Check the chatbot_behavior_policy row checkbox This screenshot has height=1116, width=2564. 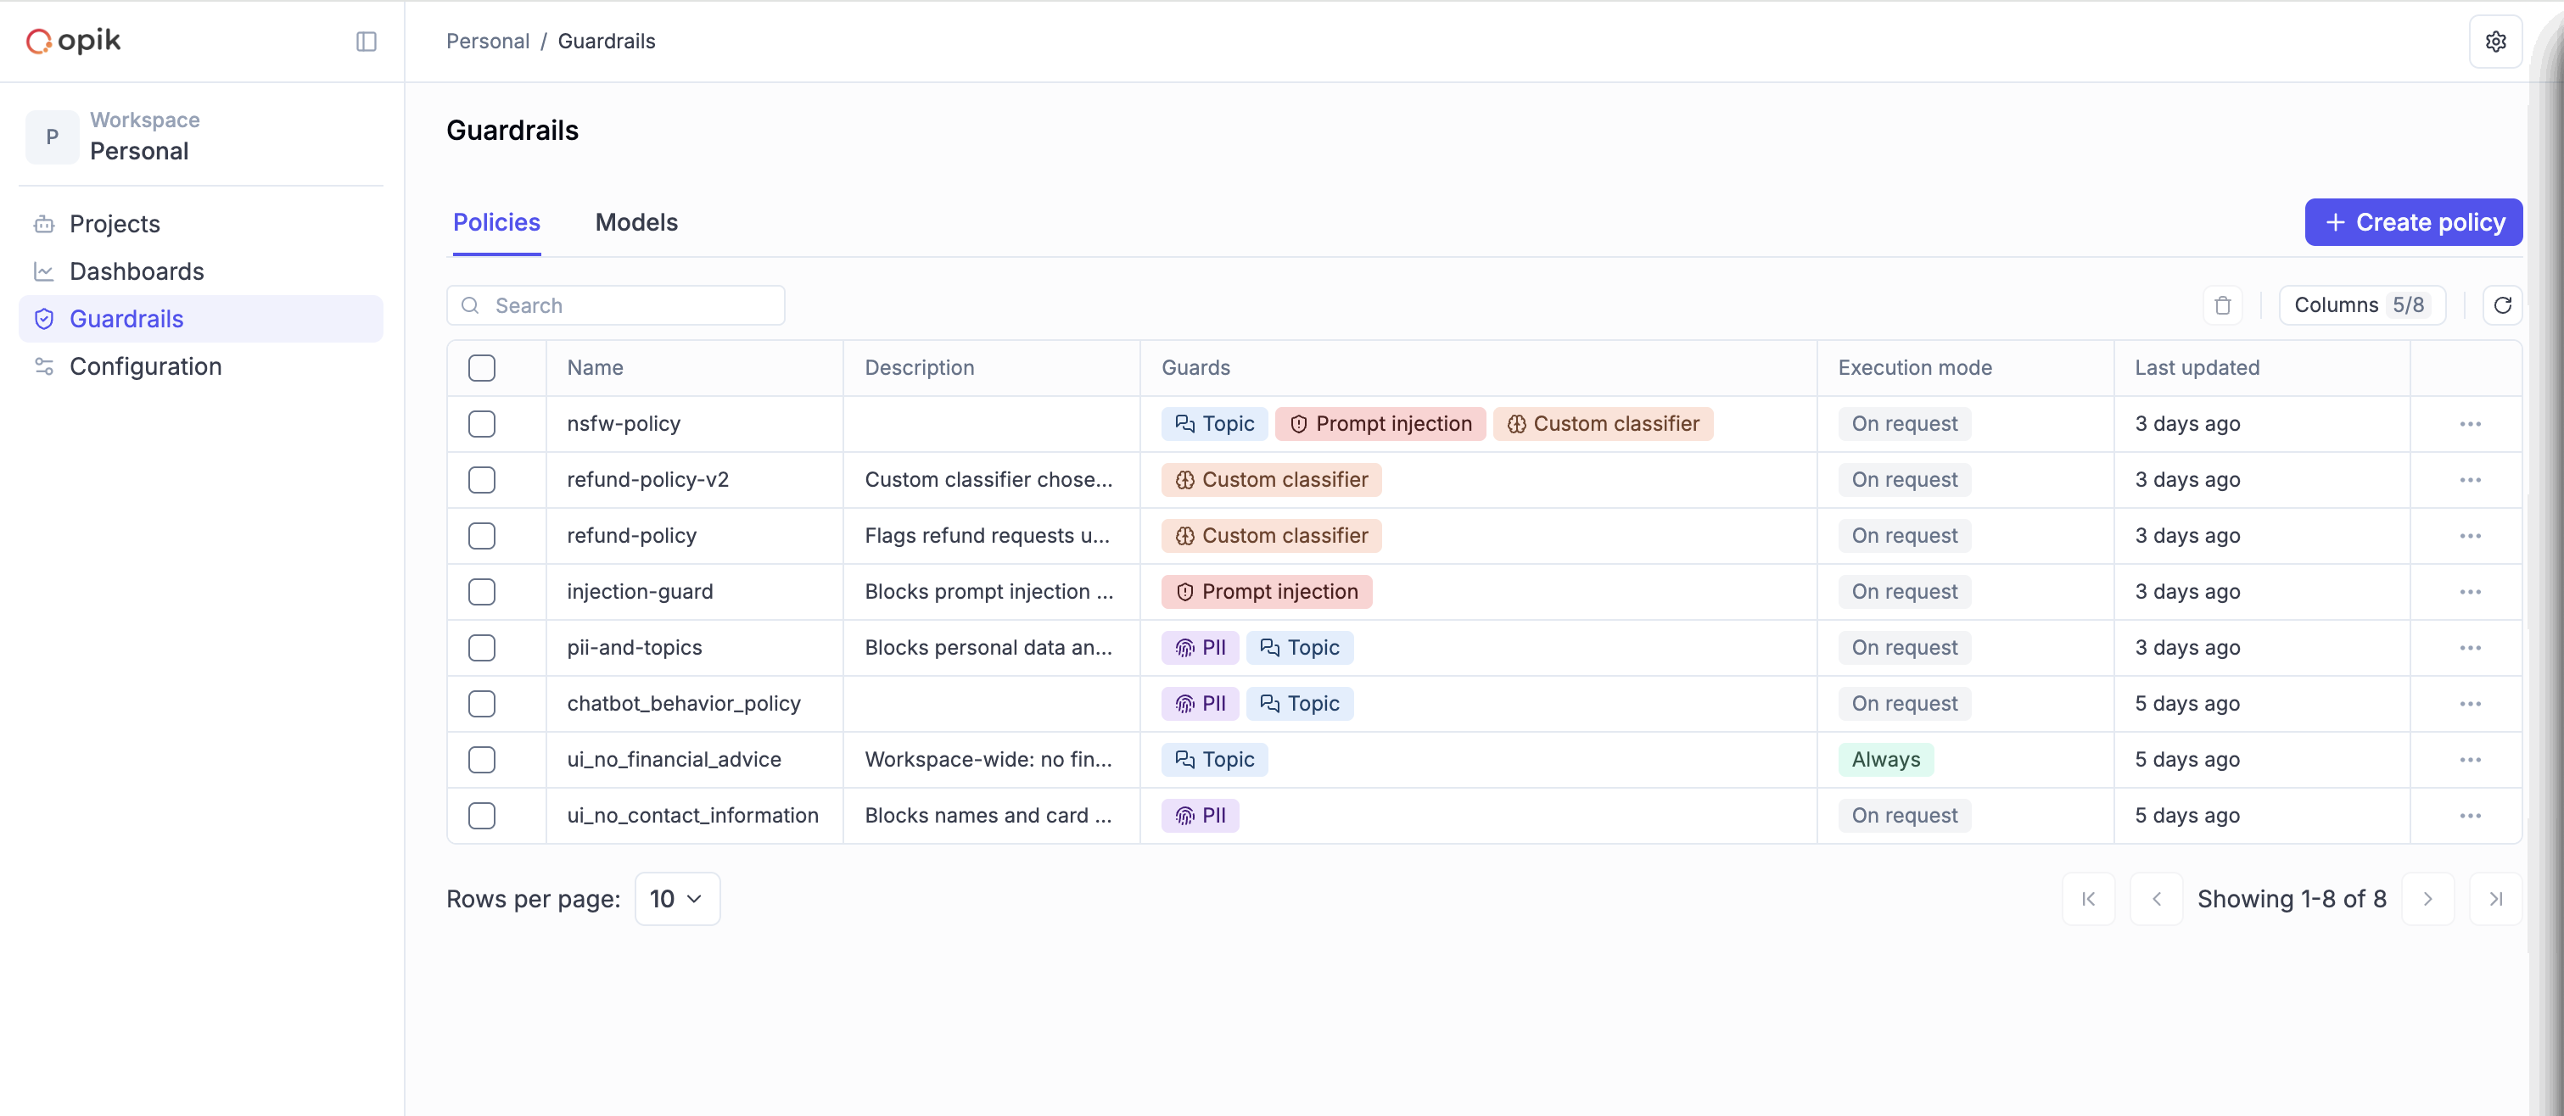point(482,703)
